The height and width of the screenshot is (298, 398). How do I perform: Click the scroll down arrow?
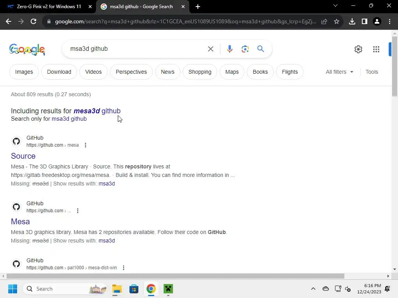pos(395,269)
